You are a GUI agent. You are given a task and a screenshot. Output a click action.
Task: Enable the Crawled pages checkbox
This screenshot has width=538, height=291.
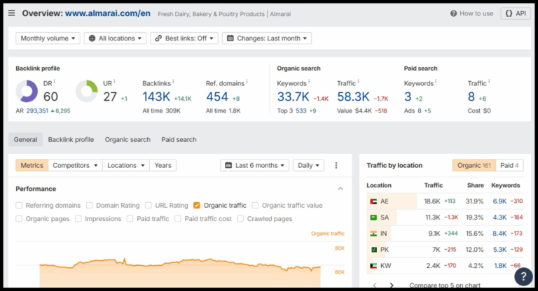tap(240, 219)
